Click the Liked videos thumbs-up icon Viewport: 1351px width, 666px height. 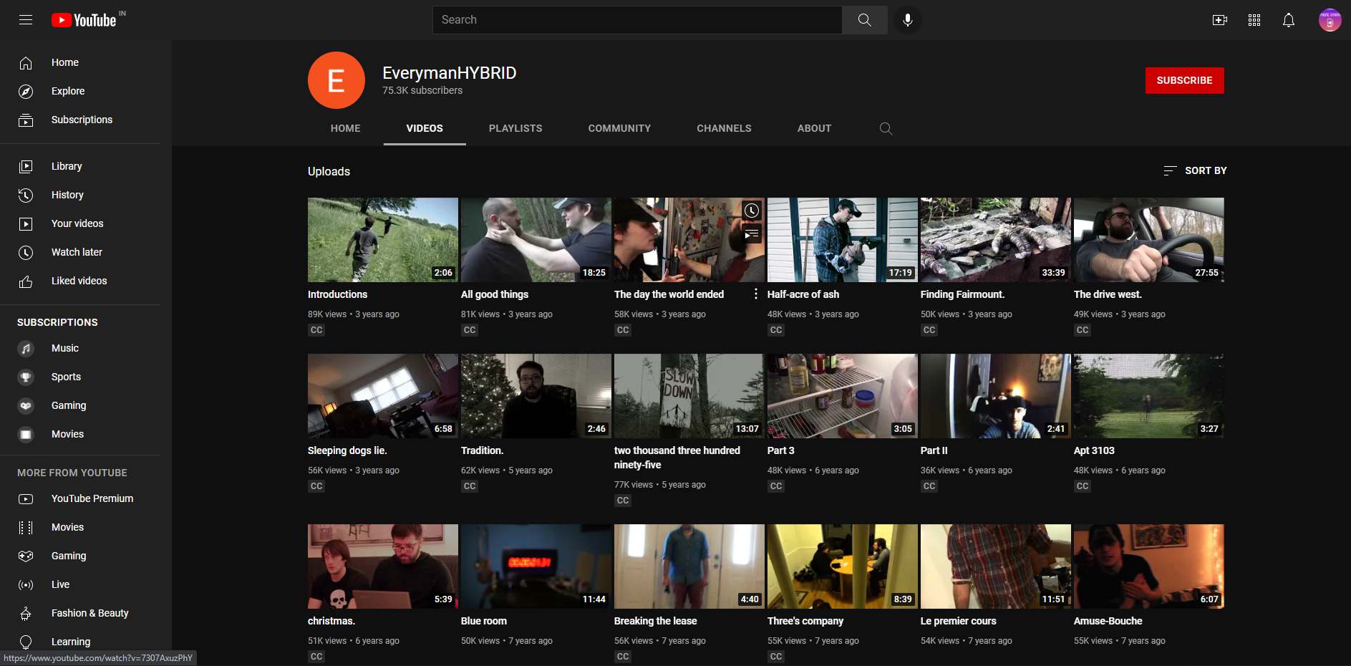click(26, 281)
